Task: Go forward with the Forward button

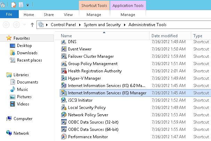Action: click(16, 25)
